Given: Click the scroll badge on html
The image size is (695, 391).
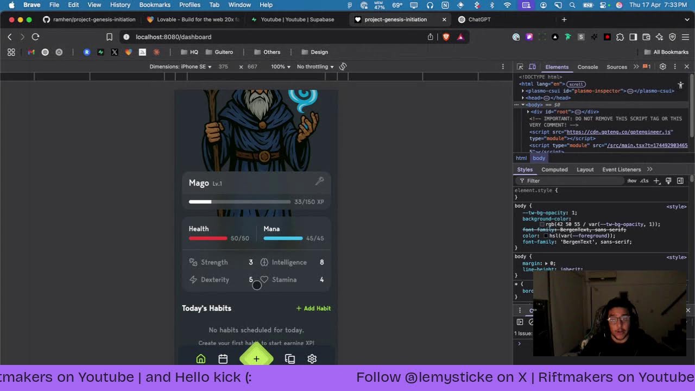Looking at the screenshot, I should click(576, 84).
